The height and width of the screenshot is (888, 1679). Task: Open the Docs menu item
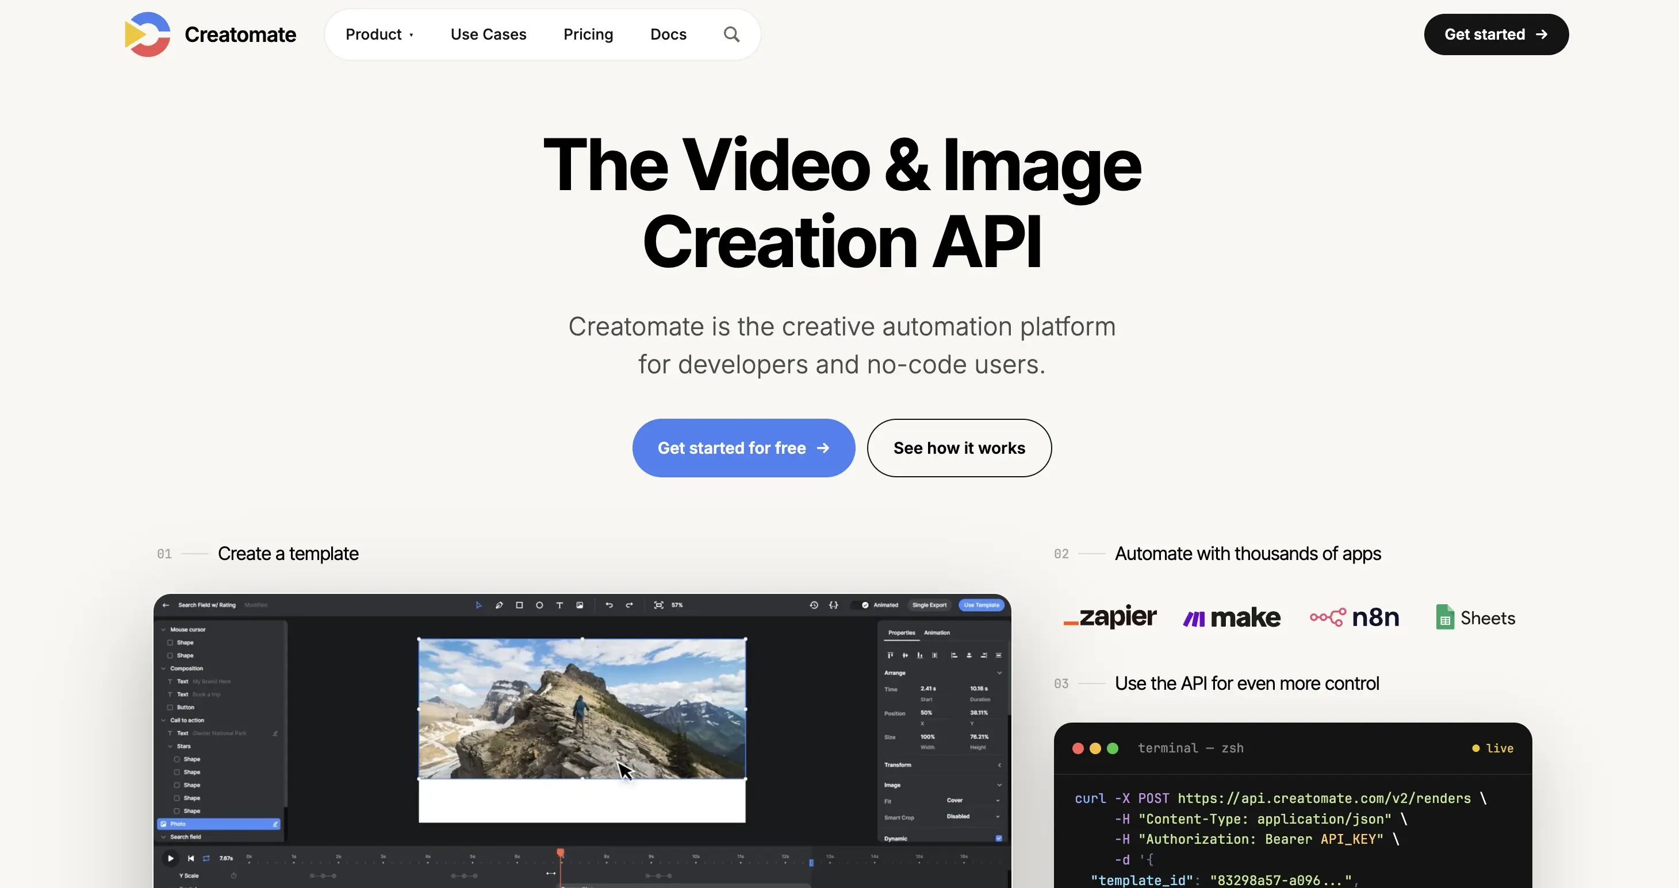(668, 34)
